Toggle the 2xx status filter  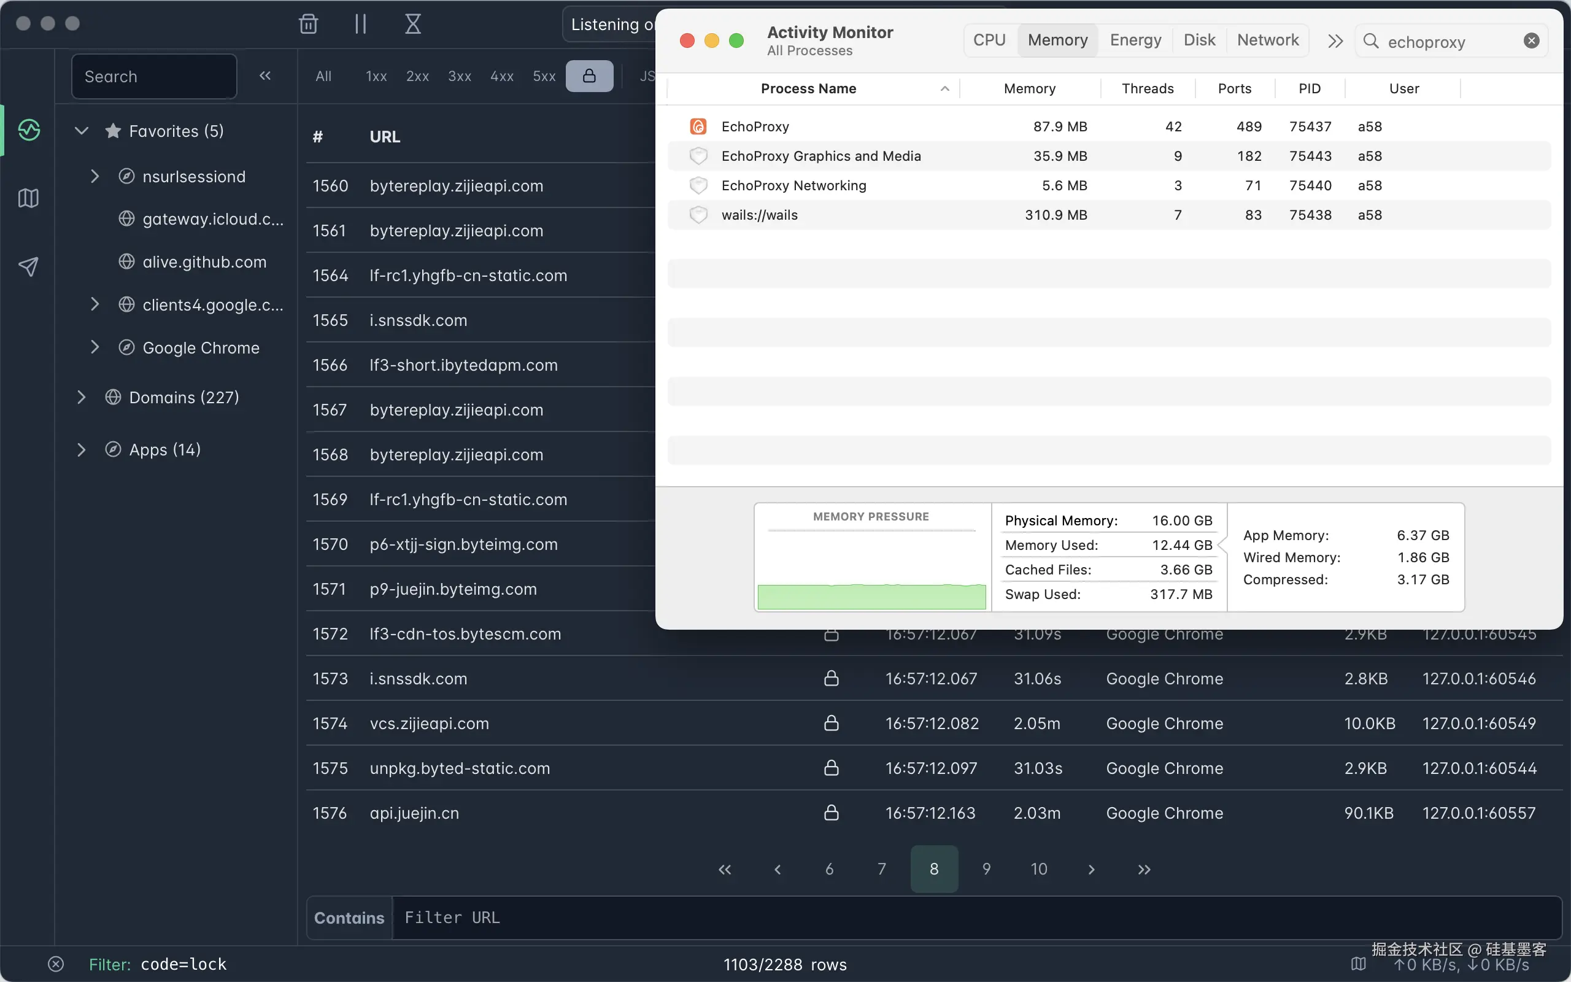pyautogui.click(x=417, y=76)
